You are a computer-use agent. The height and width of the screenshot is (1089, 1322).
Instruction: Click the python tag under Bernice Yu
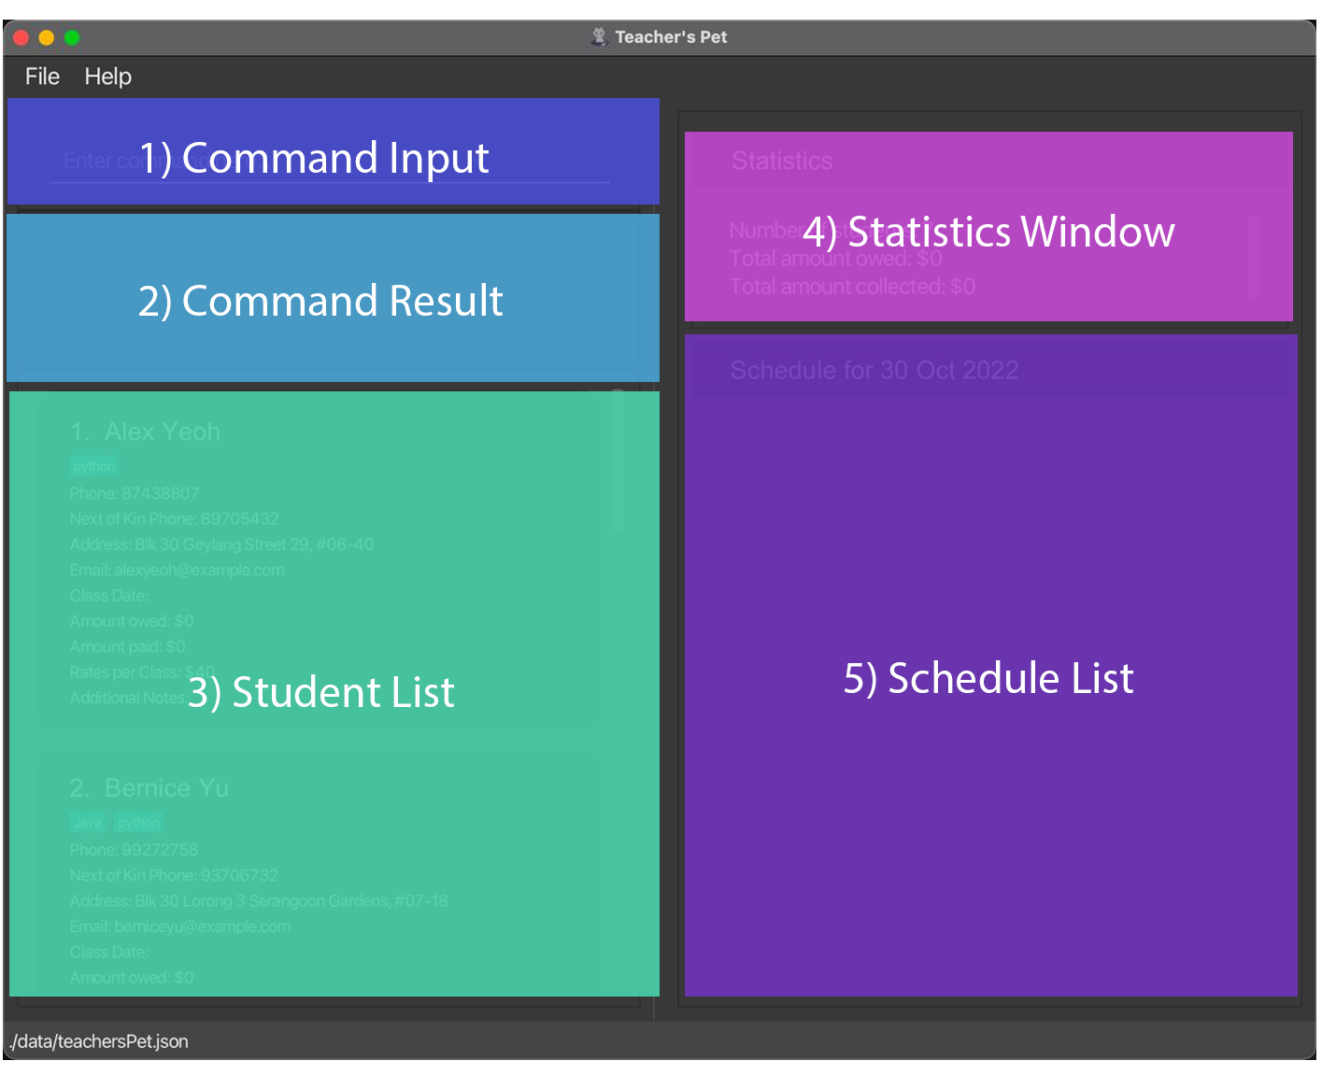[x=139, y=823]
